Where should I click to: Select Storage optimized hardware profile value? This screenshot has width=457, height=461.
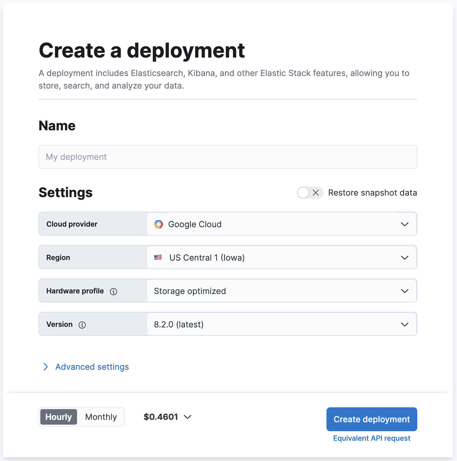coord(190,291)
